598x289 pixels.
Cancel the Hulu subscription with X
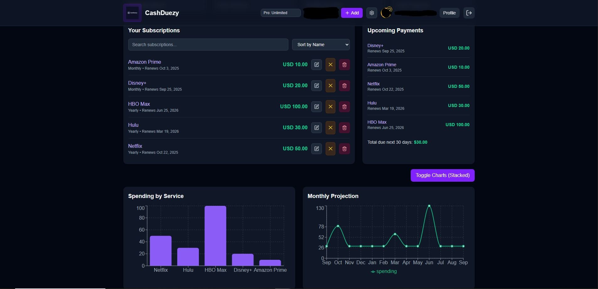pyautogui.click(x=330, y=128)
